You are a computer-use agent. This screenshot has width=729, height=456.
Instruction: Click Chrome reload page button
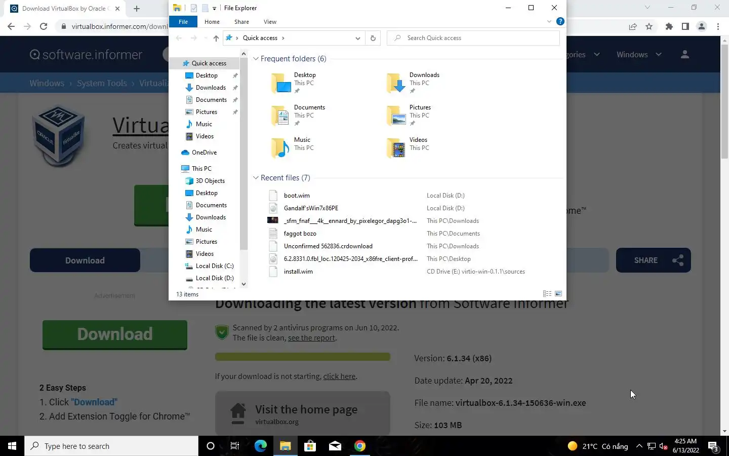coord(44,26)
